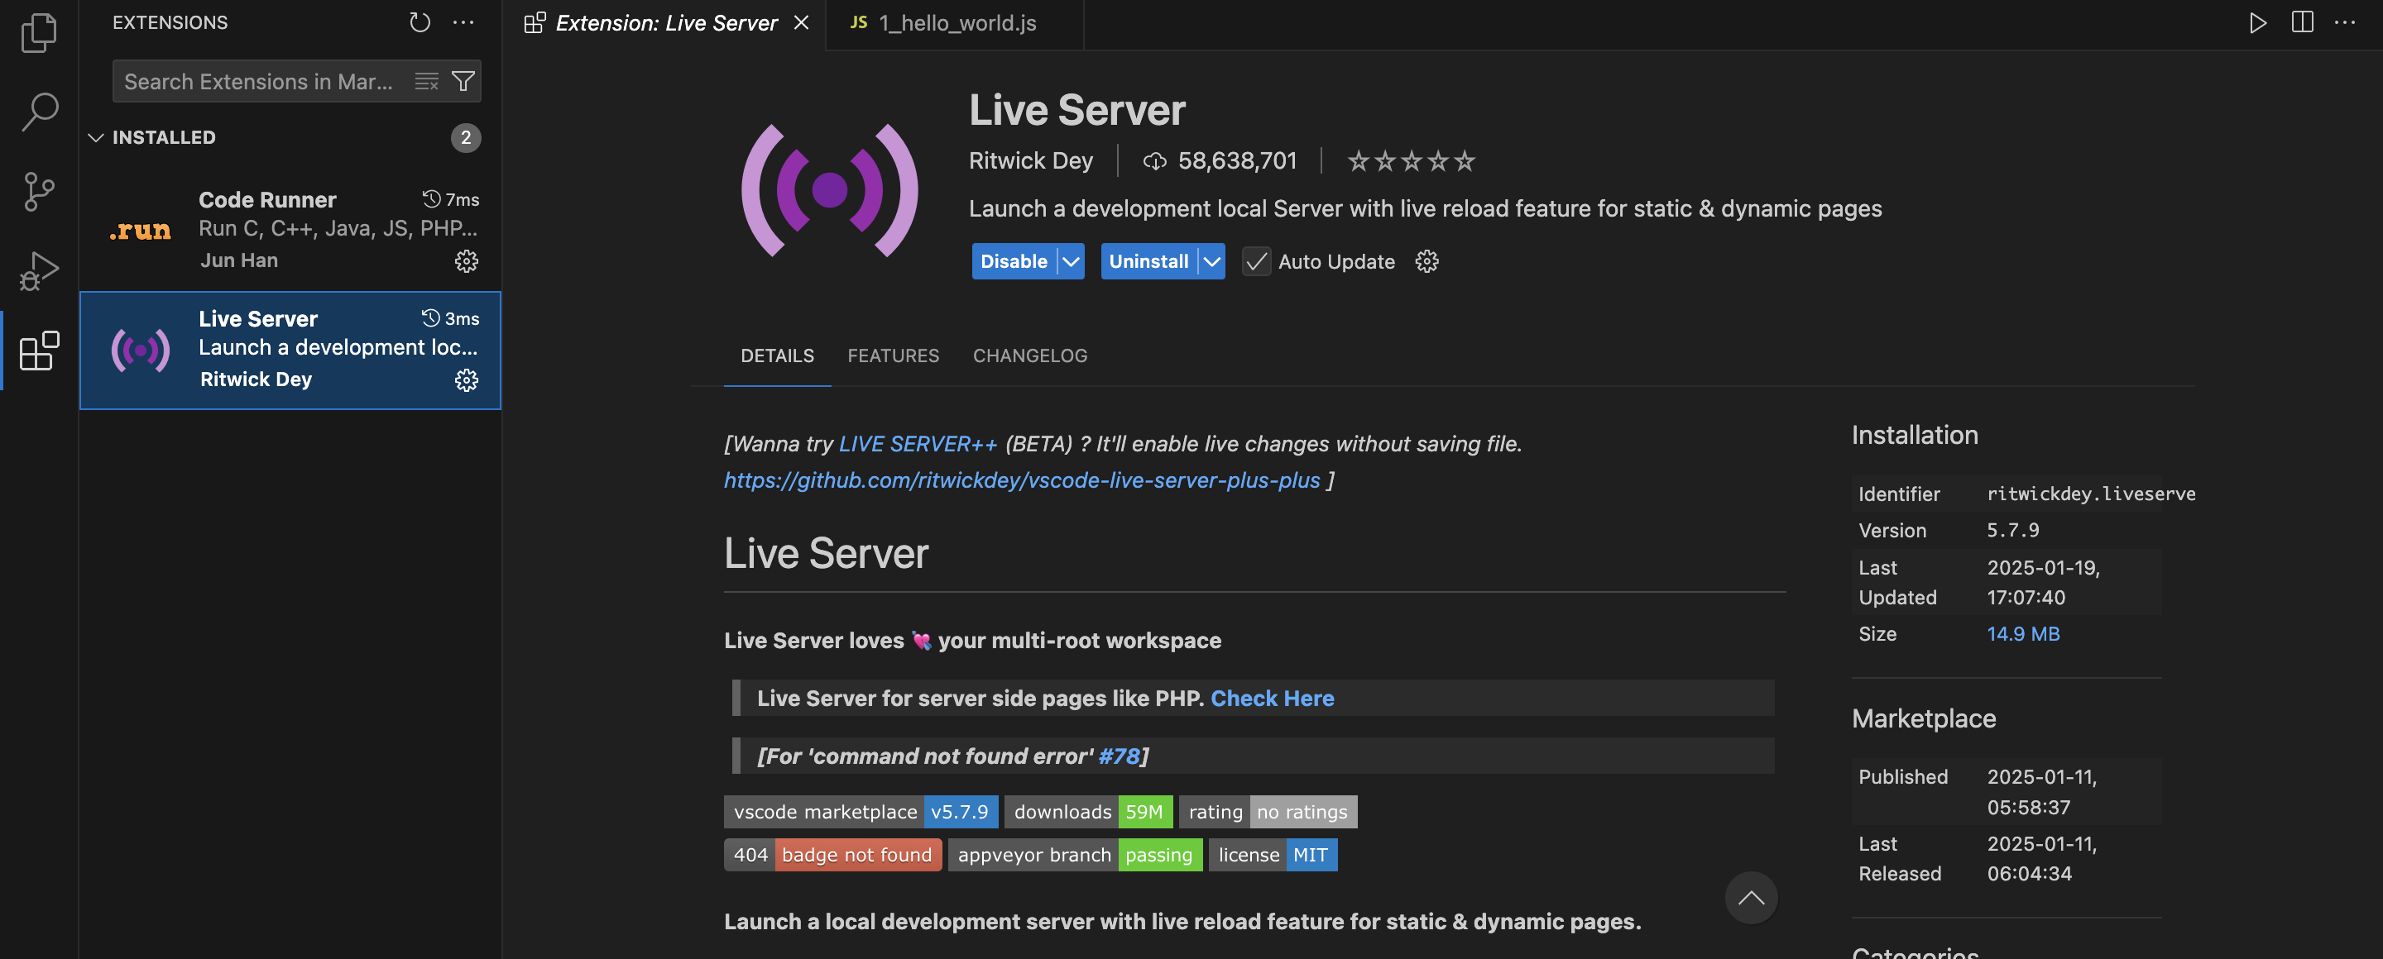Click the Run Code play icon
The height and width of the screenshot is (959, 2383).
click(2257, 22)
